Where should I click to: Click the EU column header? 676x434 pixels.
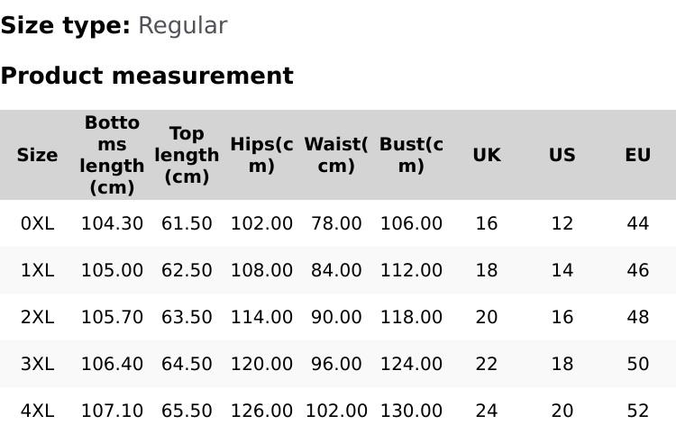click(637, 155)
